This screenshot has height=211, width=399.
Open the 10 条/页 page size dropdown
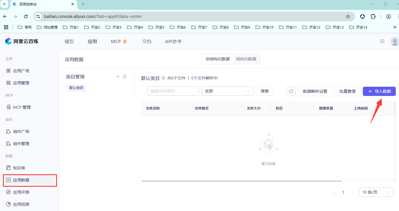376,192
